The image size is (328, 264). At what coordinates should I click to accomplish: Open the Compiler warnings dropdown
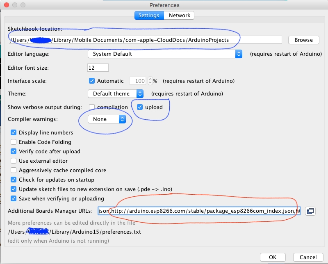[107, 119]
